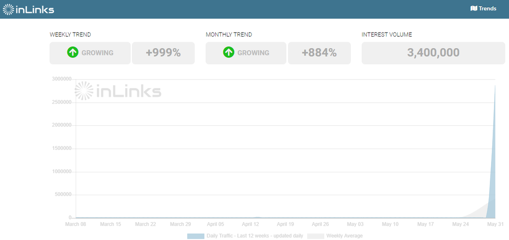Click the April 12 axis label

pos(250,224)
